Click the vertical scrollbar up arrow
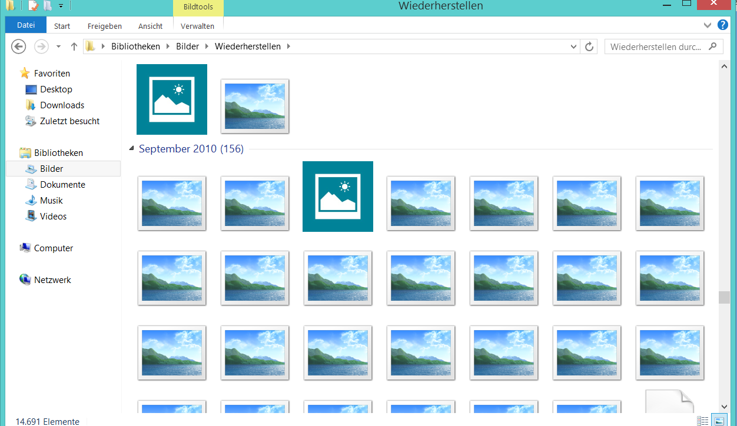The height and width of the screenshot is (426, 737). click(725, 66)
